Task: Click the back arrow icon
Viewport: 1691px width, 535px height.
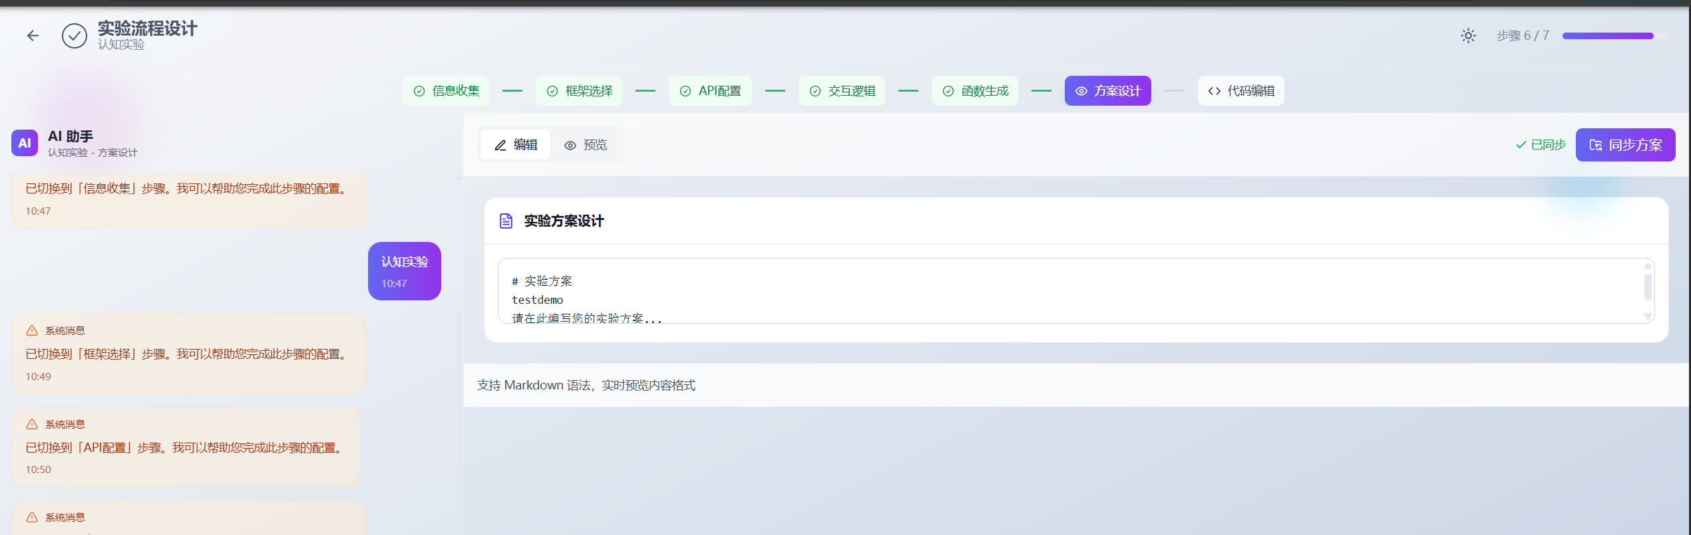Action: coord(33,36)
